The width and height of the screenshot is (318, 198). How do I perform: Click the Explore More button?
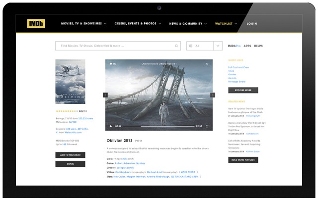click(x=243, y=90)
